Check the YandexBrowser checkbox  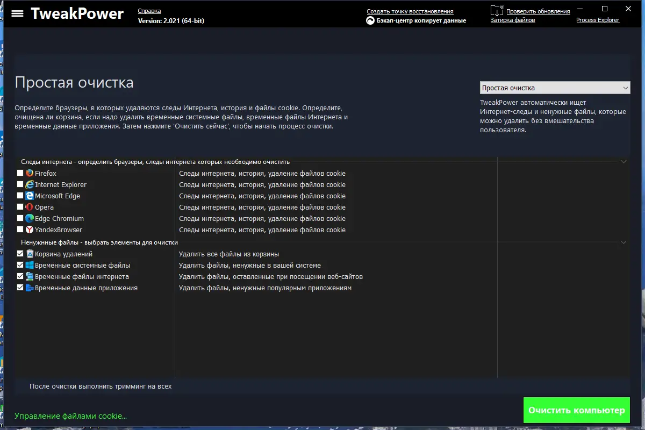(x=20, y=230)
